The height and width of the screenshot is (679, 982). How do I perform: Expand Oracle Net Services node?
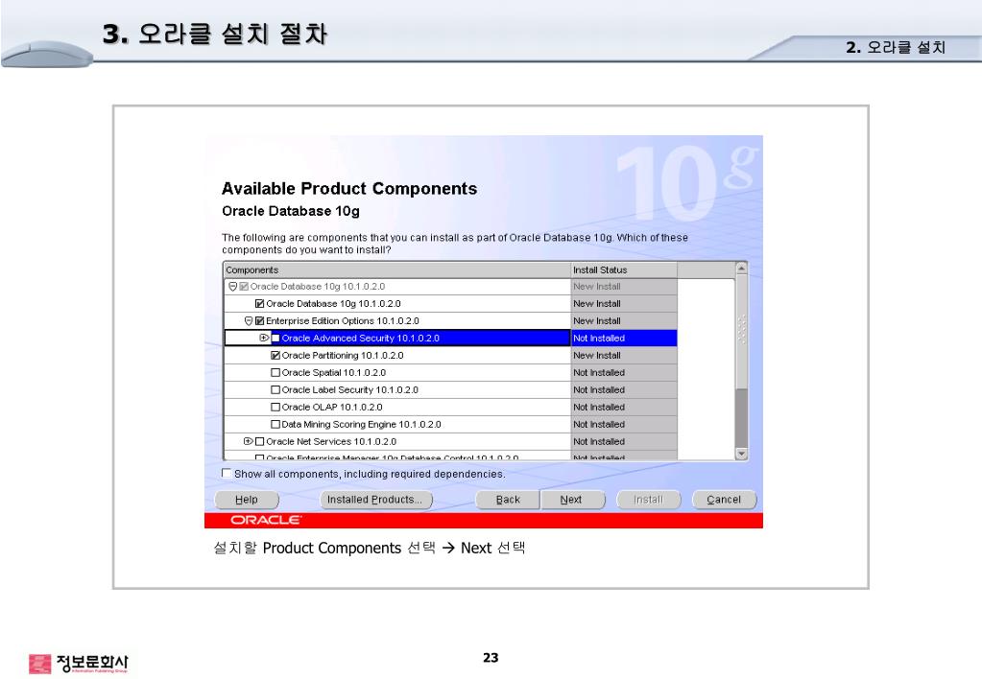[249, 441]
